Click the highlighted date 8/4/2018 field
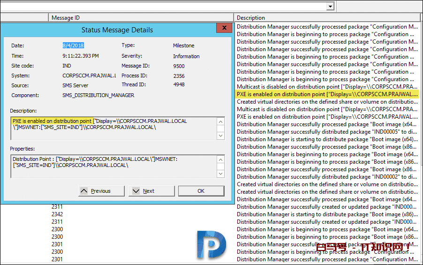 click(74, 45)
